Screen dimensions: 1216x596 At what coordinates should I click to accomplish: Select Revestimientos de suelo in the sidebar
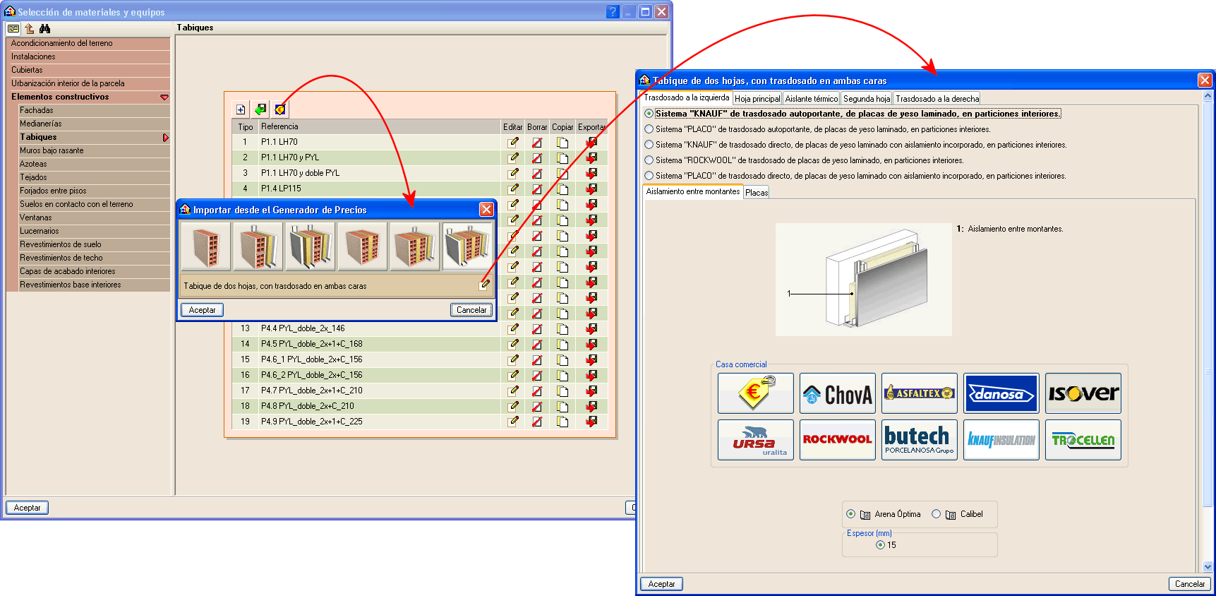[95, 244]
